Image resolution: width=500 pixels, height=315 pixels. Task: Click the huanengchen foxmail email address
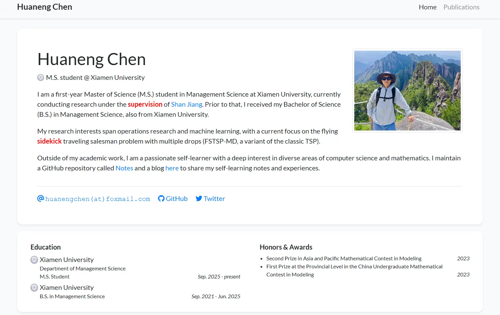[98, 199]
